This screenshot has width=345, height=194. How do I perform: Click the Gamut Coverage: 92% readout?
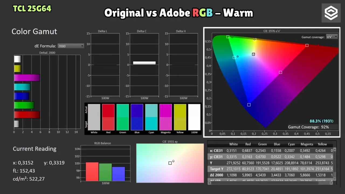click(x=308, y=127)
